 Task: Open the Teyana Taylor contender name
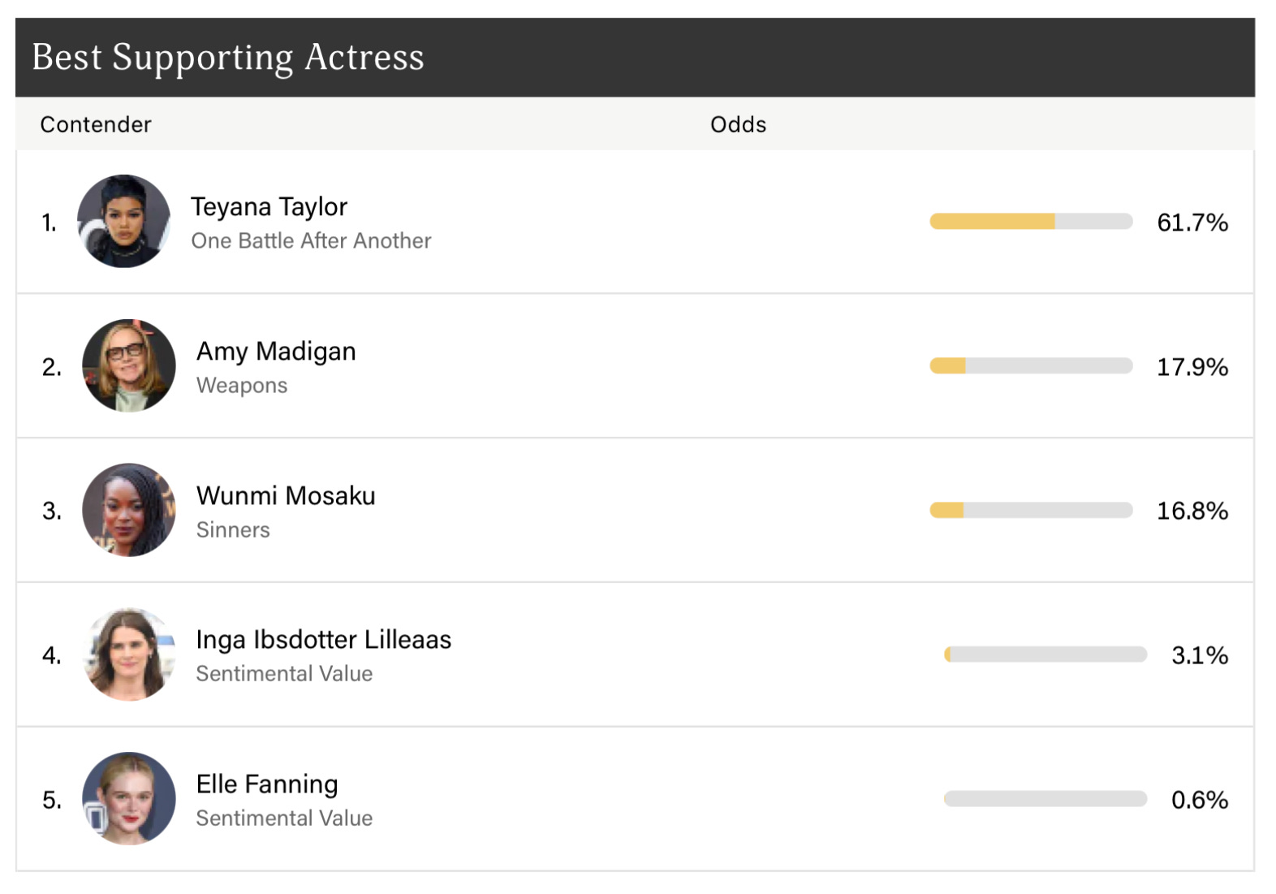coord(269,206)
